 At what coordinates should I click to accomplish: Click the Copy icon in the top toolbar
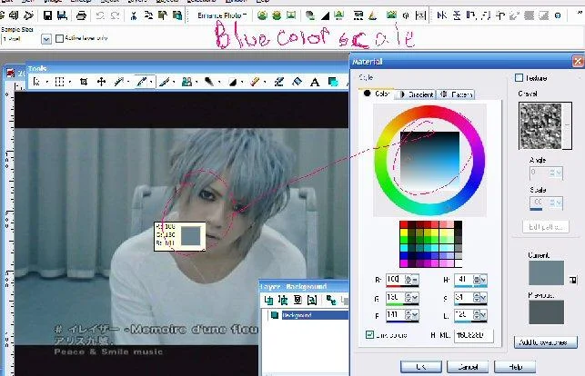click(148, 15)
